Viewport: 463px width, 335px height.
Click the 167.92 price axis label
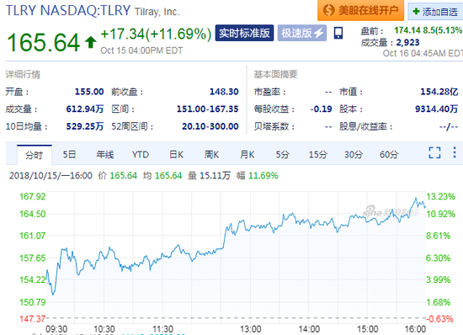pyautogui.click(x=33, y=196)
